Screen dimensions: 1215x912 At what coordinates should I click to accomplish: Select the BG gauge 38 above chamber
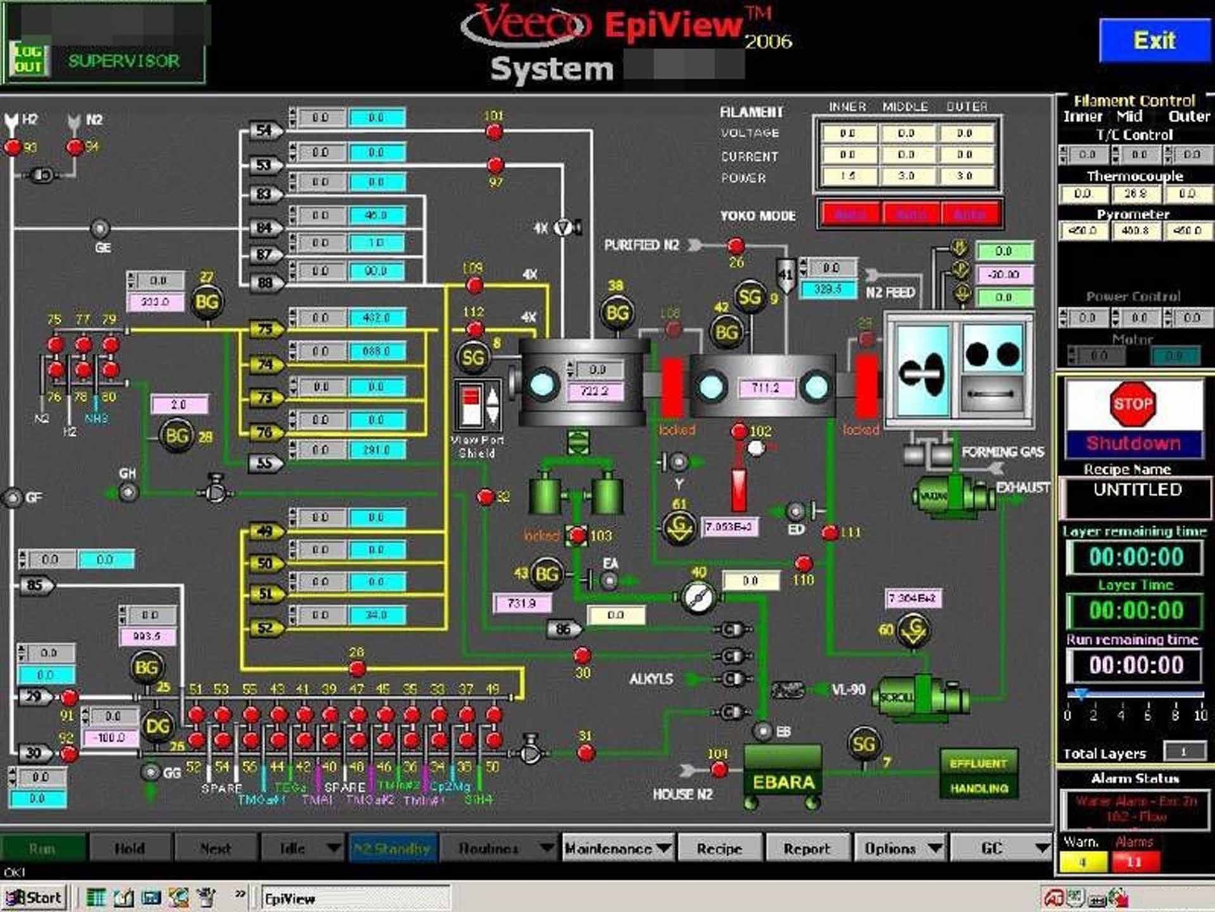617,313
